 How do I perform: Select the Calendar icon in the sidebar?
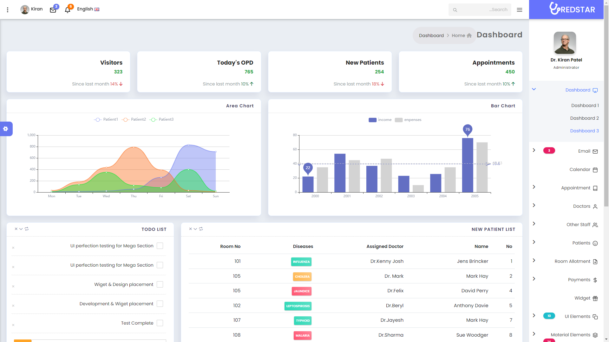click(x=595, y=170)
